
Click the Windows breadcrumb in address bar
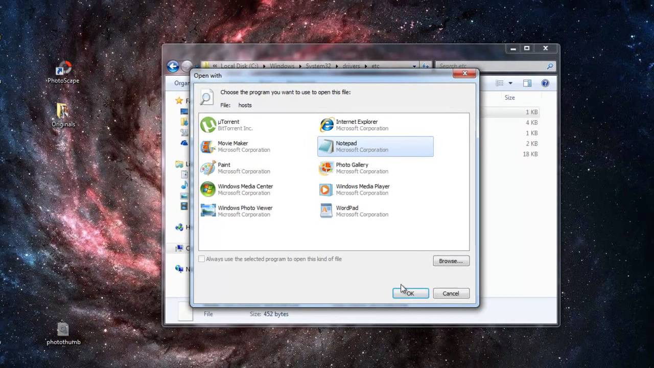tap(282, 66)
